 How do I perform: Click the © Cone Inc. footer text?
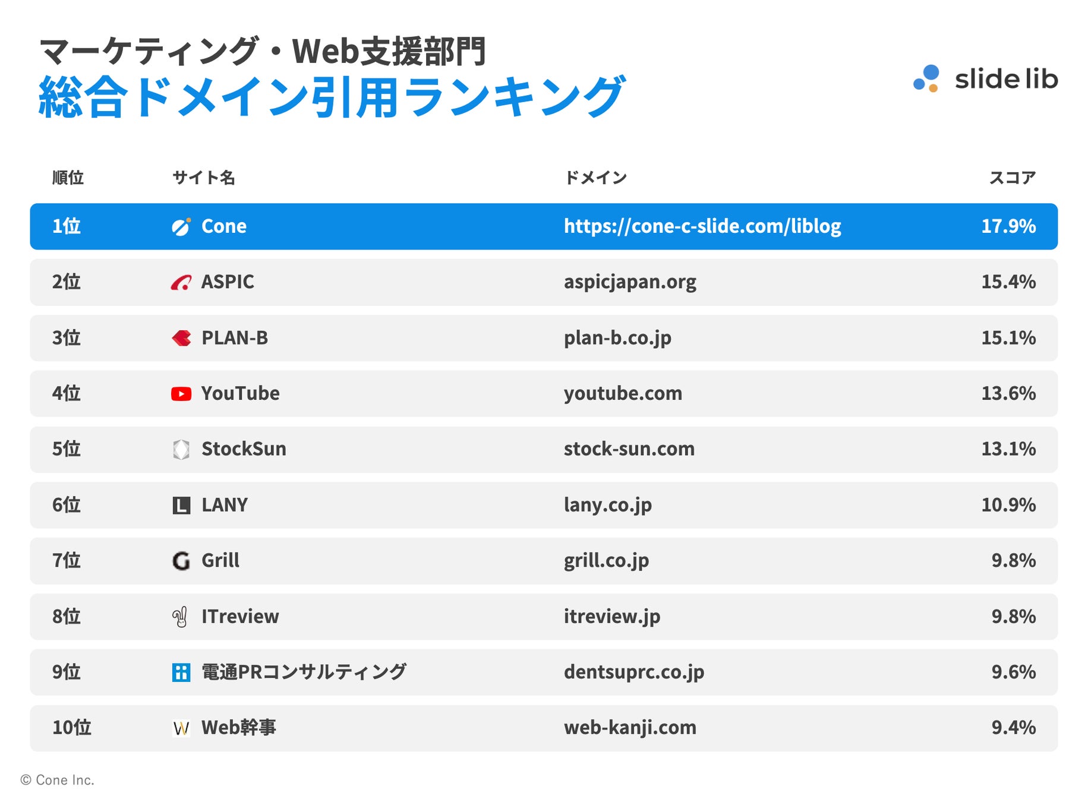[58, 780]
